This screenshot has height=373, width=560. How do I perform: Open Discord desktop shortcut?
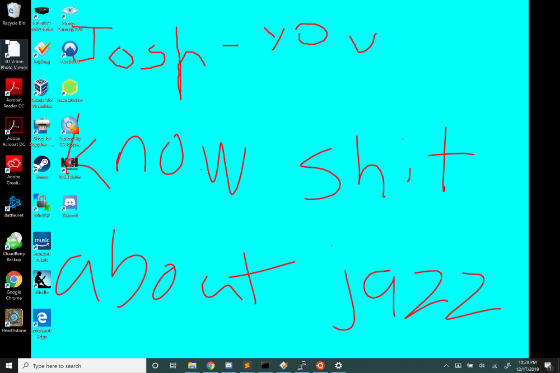70,206
